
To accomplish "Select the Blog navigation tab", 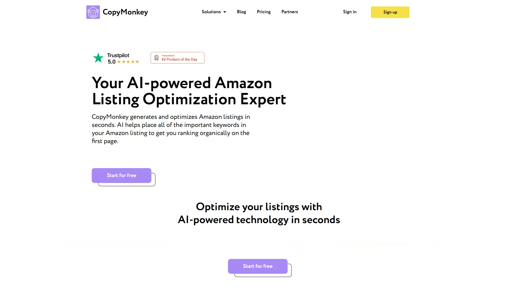I will pos(241,12).
